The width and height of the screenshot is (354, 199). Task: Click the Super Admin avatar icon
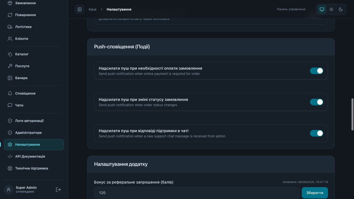click(x=9, y=190)
